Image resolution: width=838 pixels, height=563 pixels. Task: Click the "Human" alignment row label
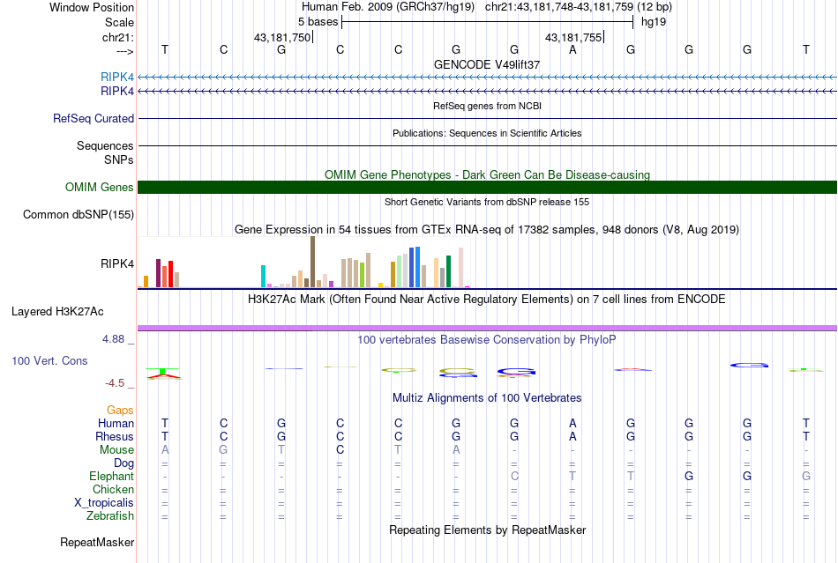click(x=116, y=423)
